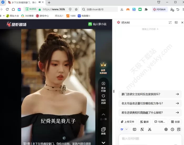Open the chat history clock icon
The height and width of the screenshot is (145, 184).
pyautogui.click(x=172, y=129)
